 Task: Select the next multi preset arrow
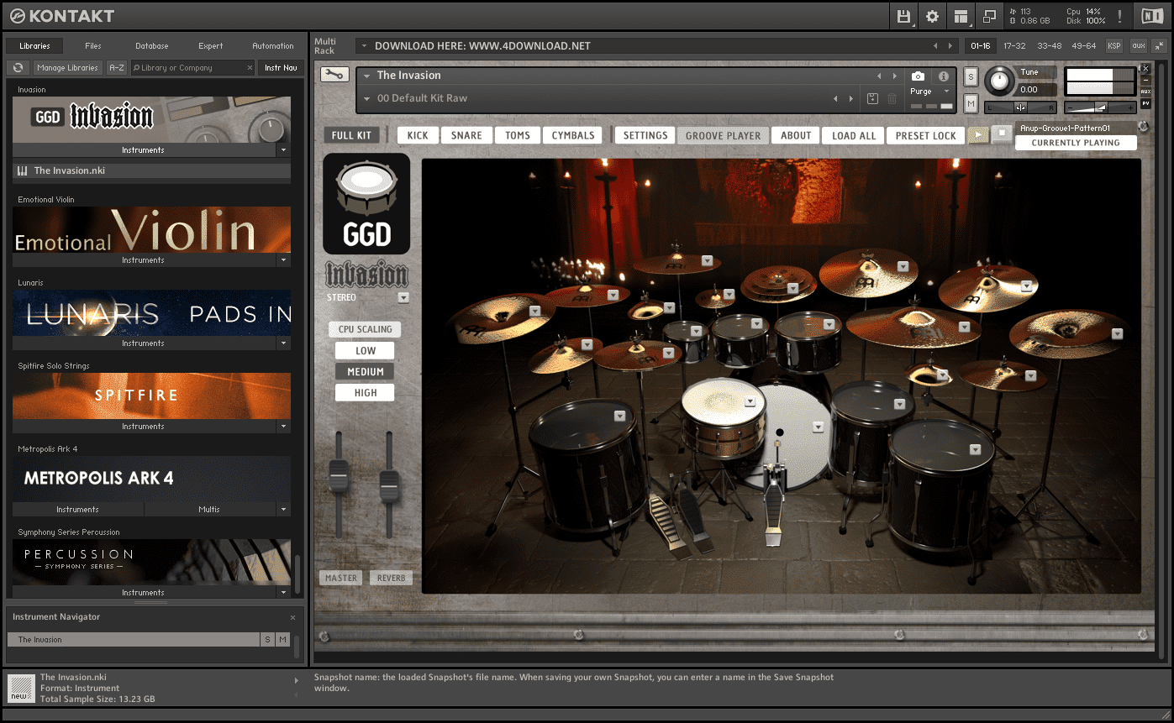(950, 46)
